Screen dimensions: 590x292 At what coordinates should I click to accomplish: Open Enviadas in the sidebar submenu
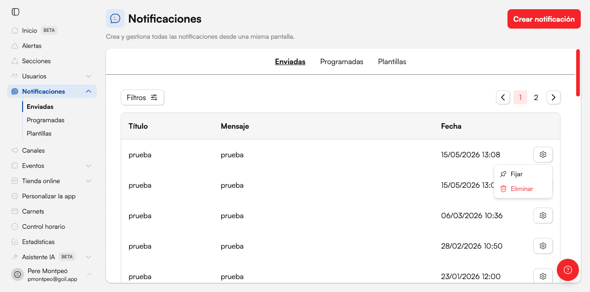coord(40,107)
